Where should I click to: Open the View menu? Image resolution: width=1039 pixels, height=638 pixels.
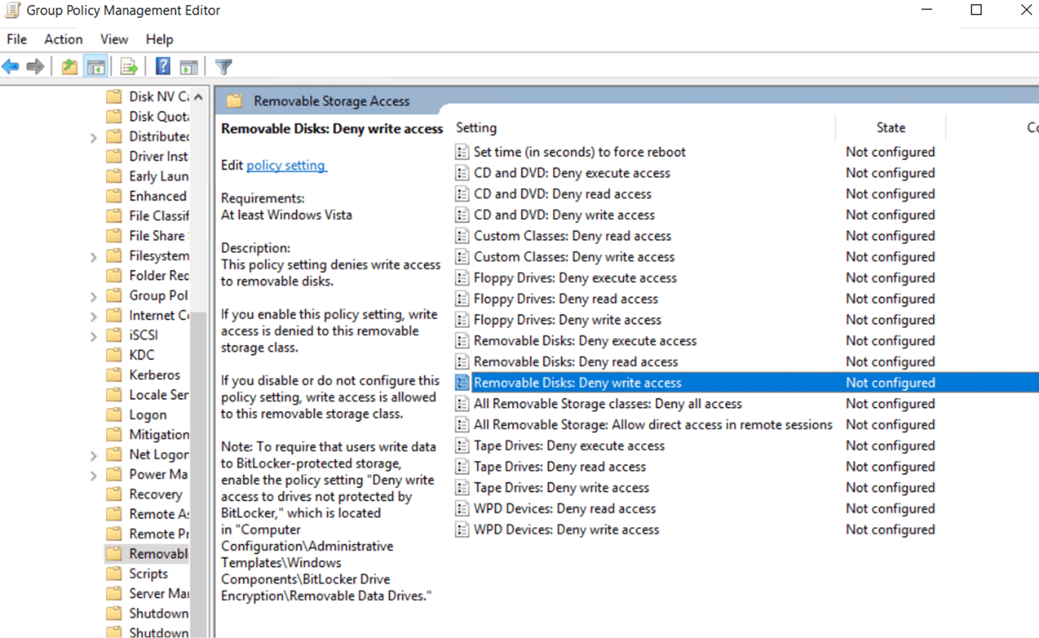pos(114,39)
